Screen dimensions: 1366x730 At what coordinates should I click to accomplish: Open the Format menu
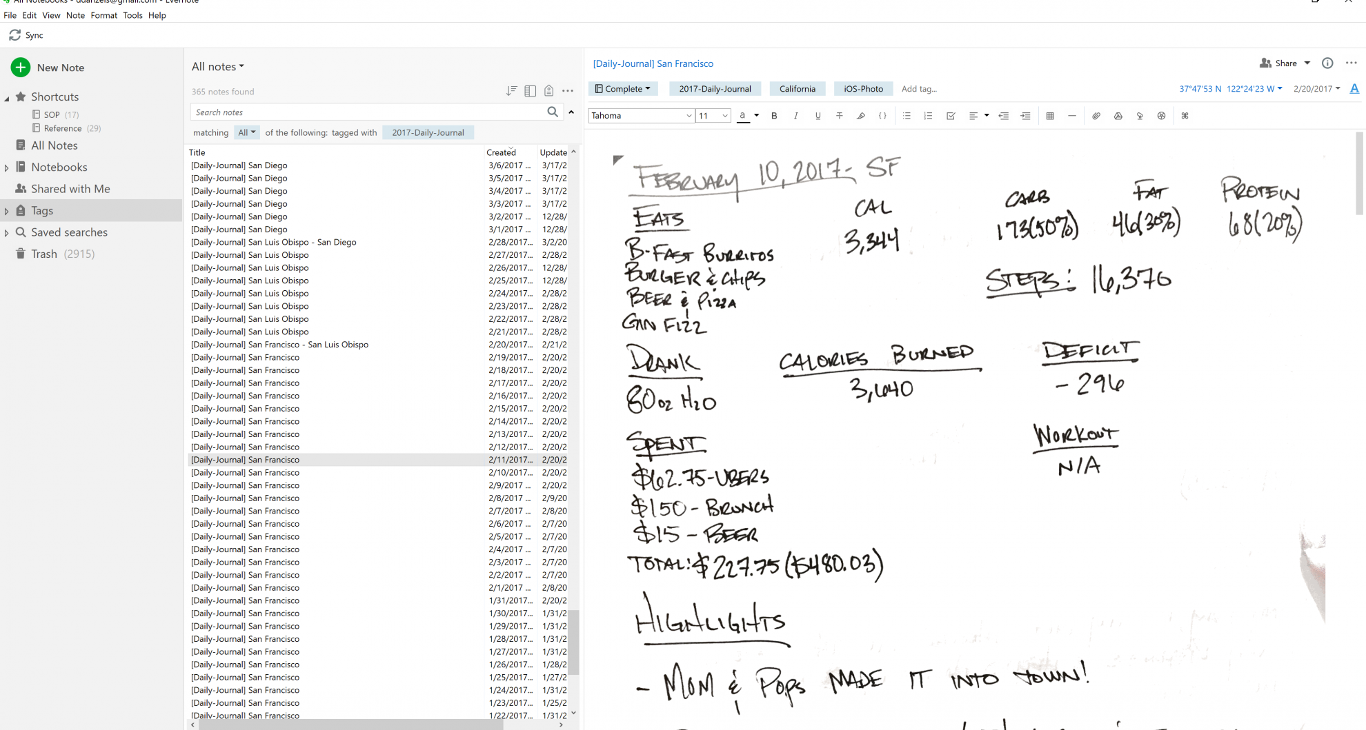(103, 15)
